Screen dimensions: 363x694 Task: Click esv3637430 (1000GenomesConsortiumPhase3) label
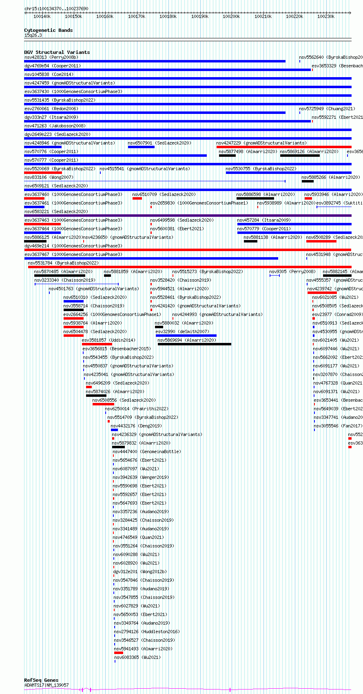73,92
